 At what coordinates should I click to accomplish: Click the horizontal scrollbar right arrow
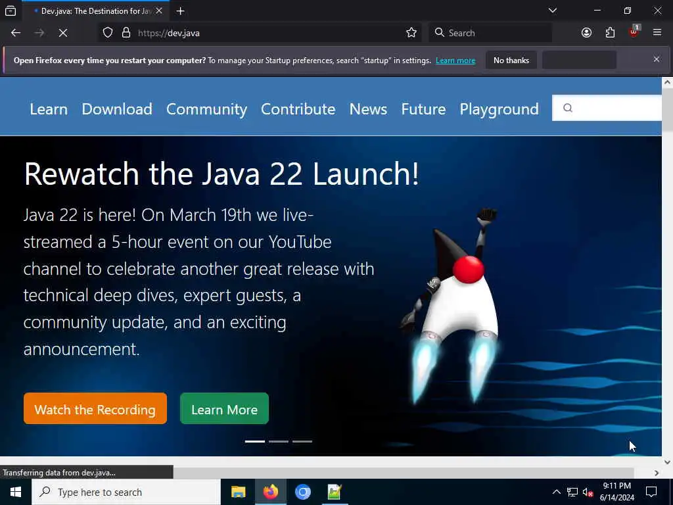(657, 473)
